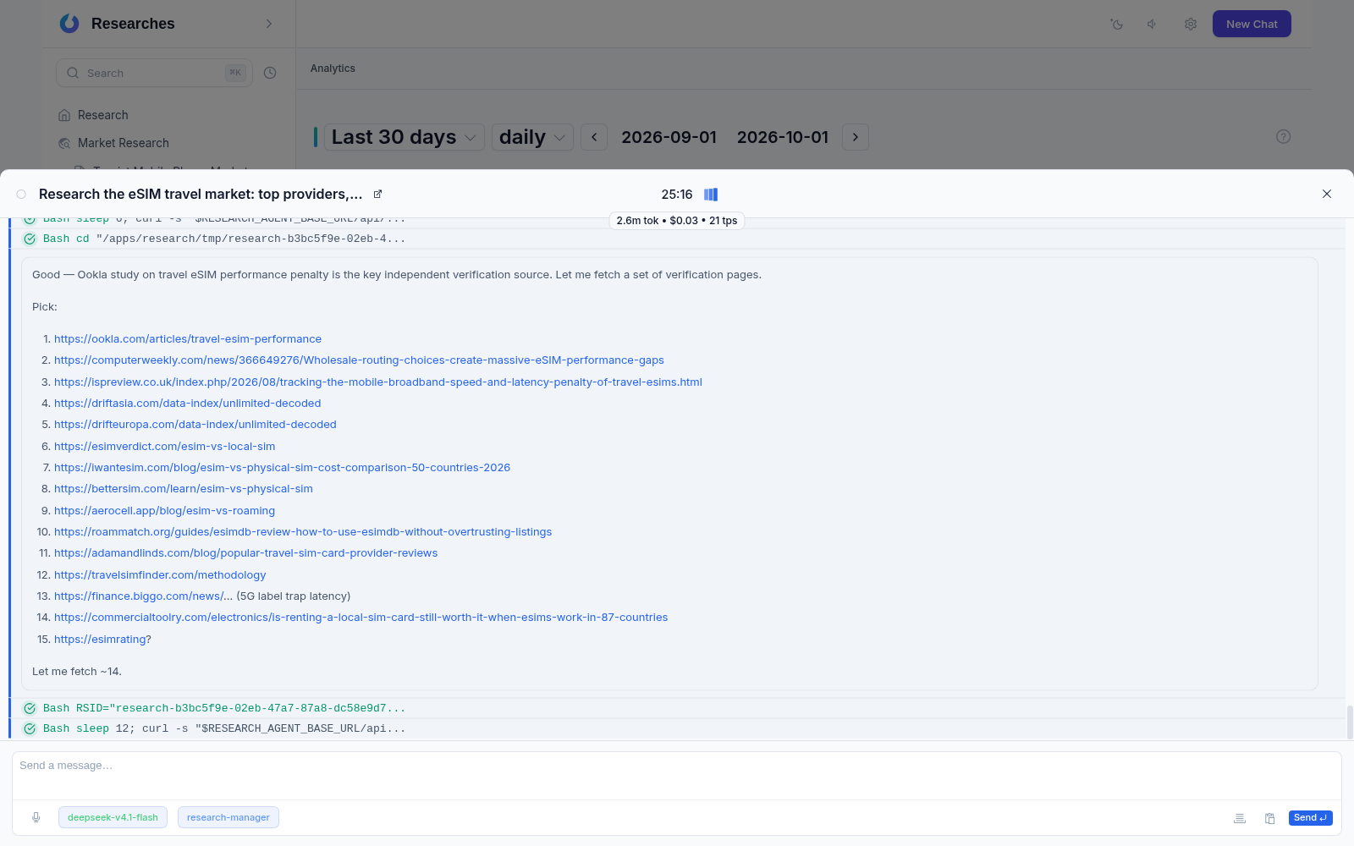1354x846 pixels.
Task: Go to the next date range
Action: [x=856, y=137]
